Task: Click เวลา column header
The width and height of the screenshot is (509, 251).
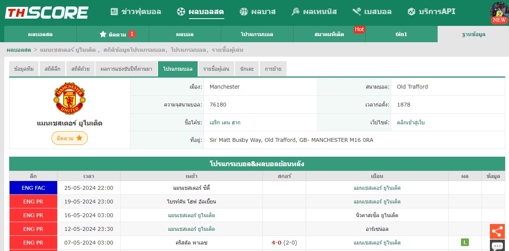Action: (89, 176)
